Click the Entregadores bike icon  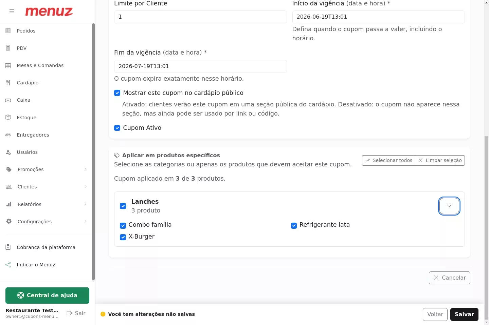pos(8,135)
